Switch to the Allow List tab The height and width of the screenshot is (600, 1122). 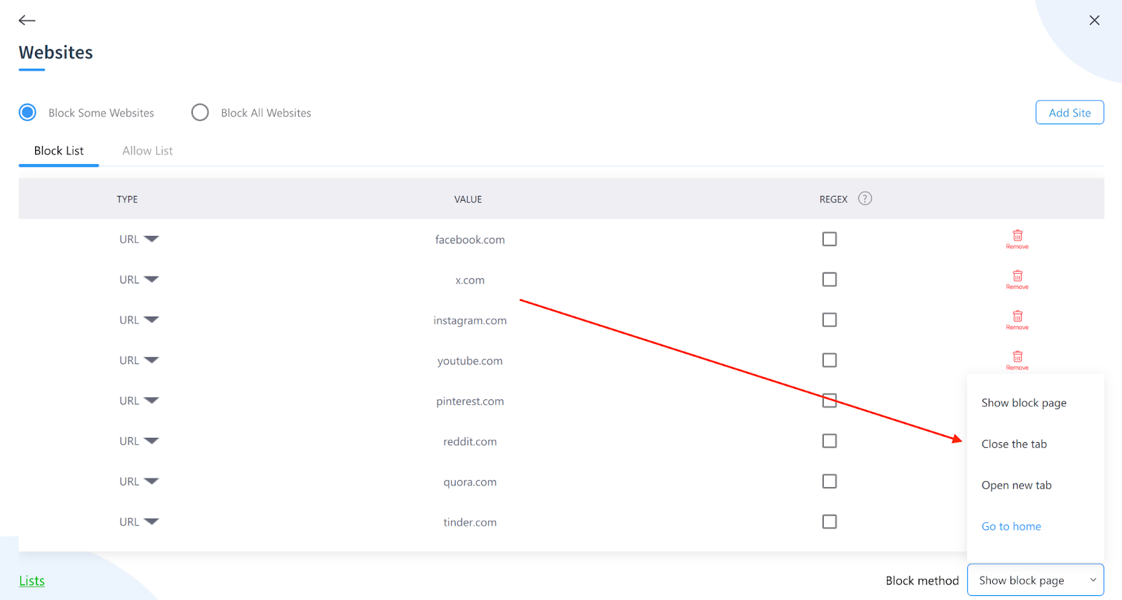[x=147, y=151]
